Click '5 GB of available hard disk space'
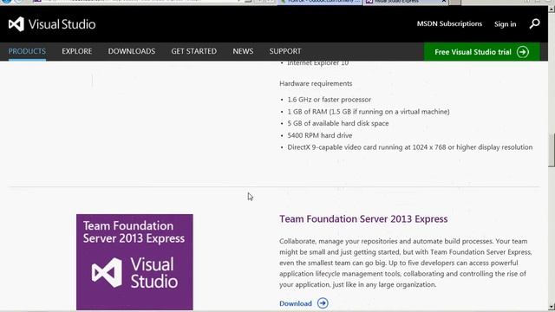 click(x=338, y=123)
